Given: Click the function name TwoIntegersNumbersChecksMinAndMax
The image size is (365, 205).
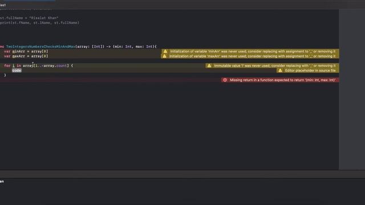Looking at the screenshot, I should point(40,47).
